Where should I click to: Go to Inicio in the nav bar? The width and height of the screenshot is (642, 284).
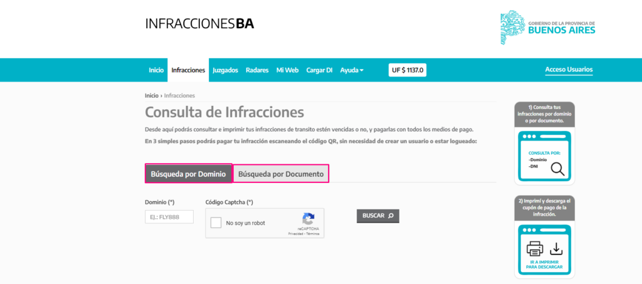pos(156,70)
